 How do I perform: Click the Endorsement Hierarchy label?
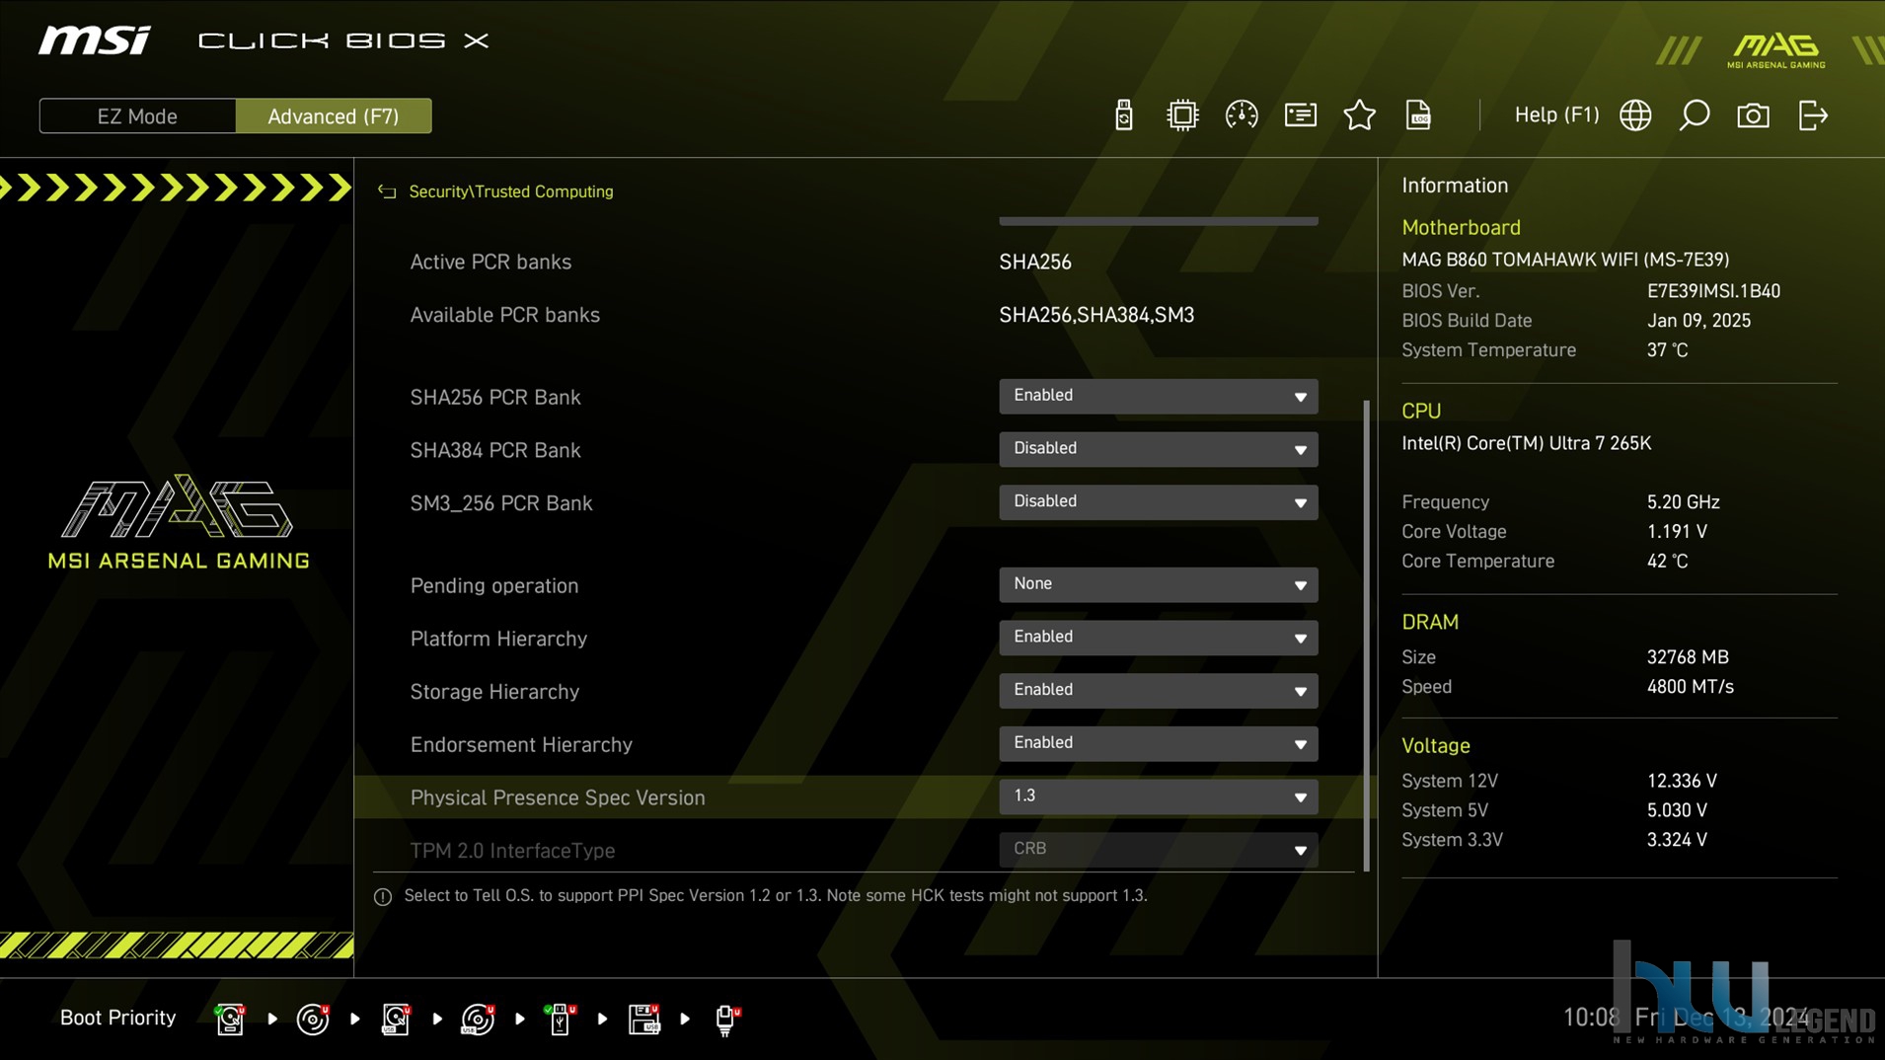[521, 745]
